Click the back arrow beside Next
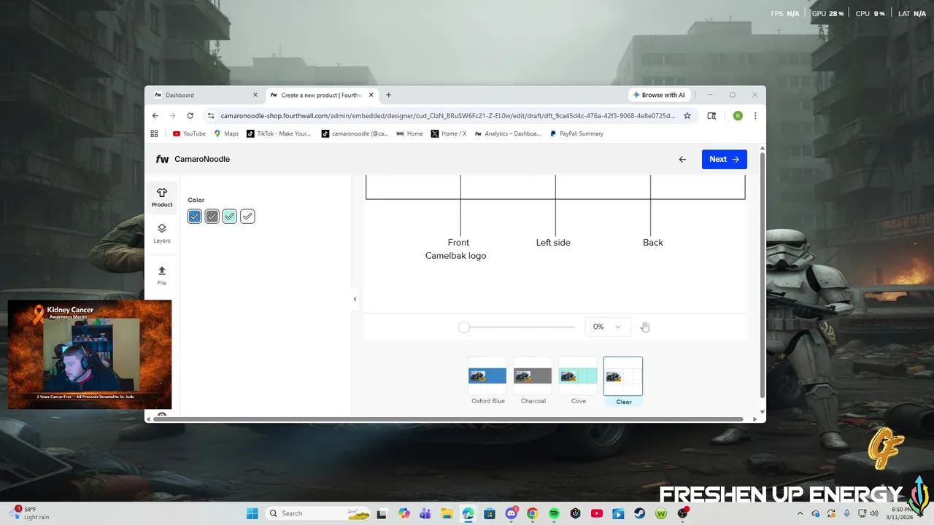The height and width of the screenshot is (525, 934). [682, 159]
